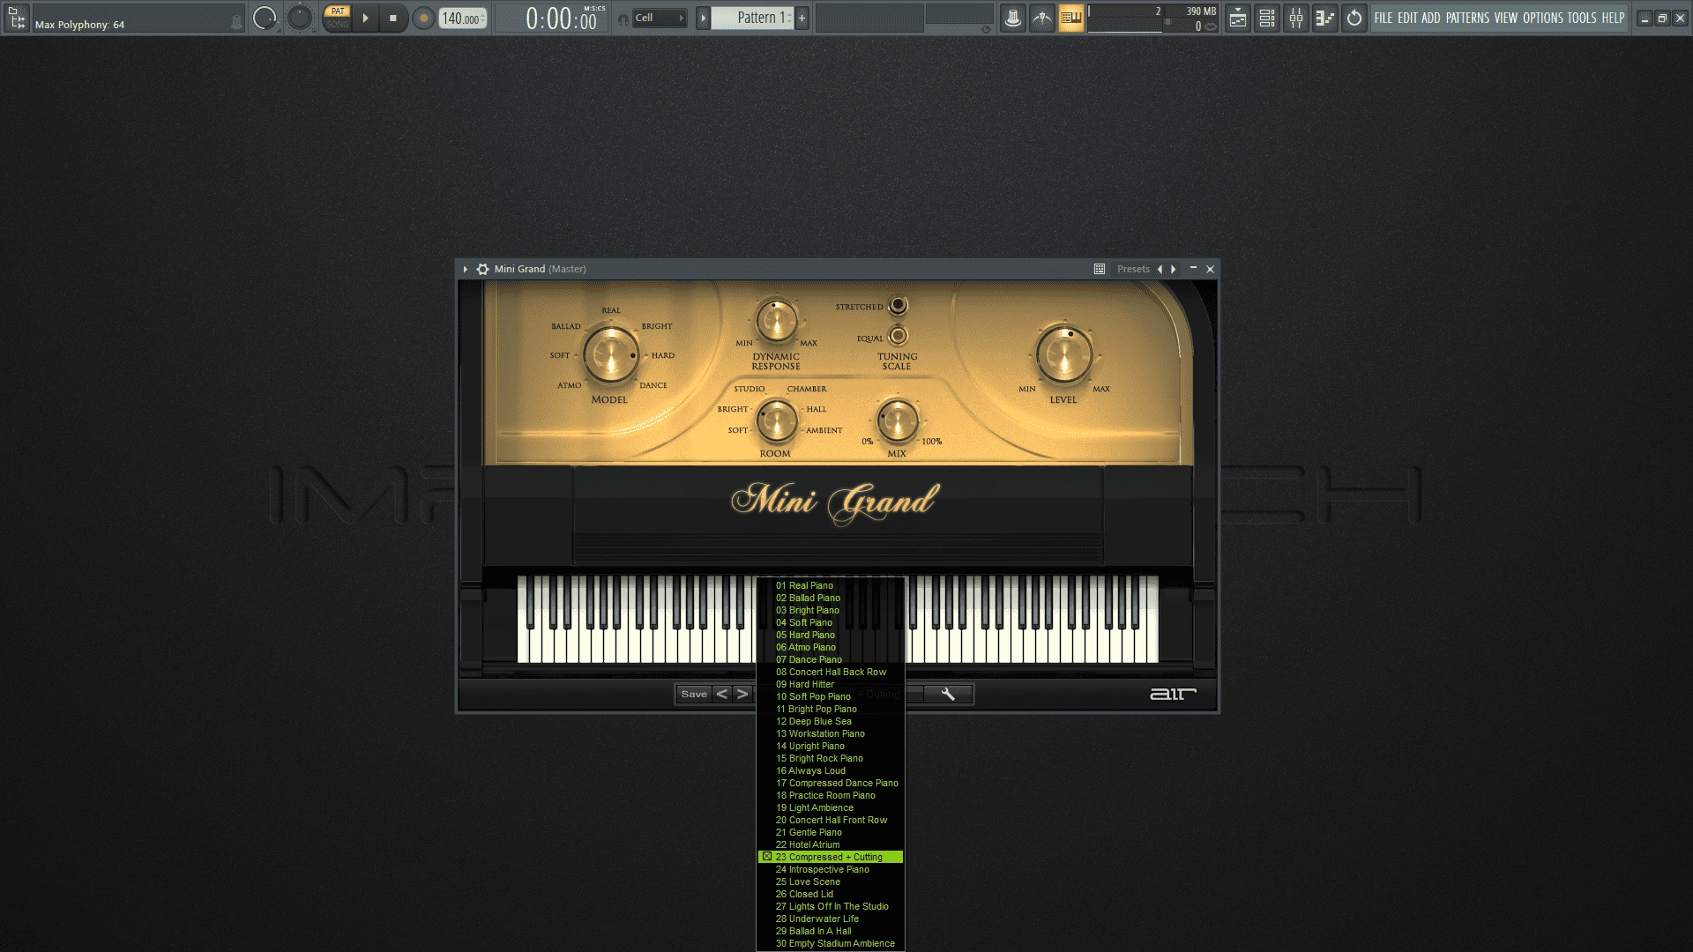Click the headphones icon next to Cell

tap(623, 19)
